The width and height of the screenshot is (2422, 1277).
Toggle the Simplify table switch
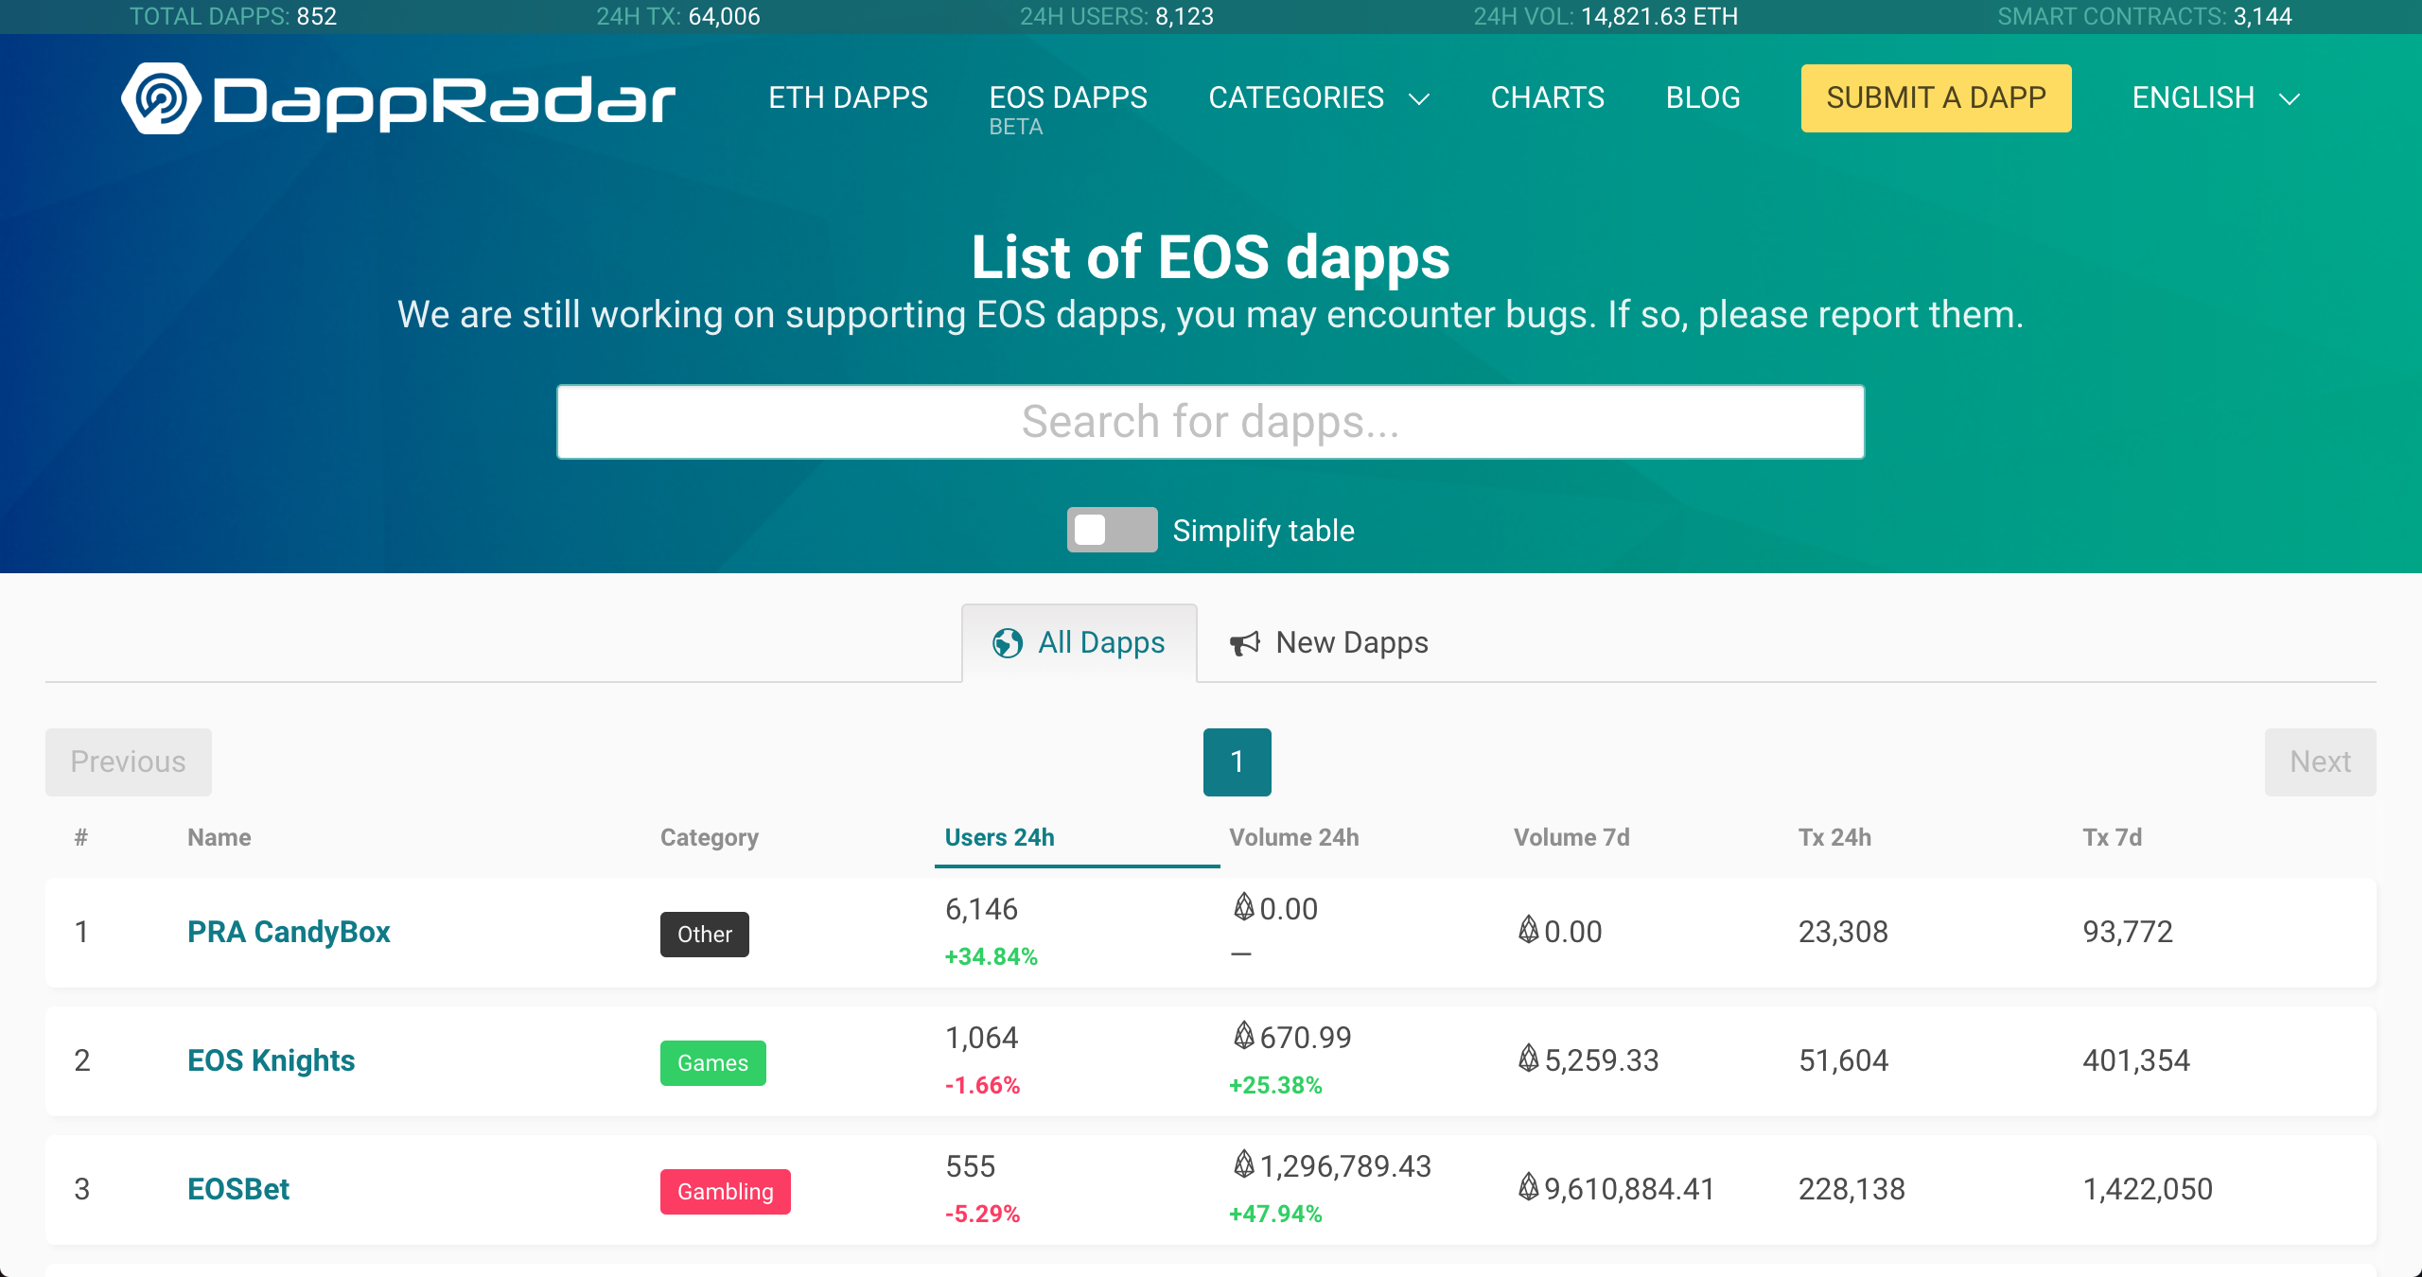click(x=1112, y=530)
